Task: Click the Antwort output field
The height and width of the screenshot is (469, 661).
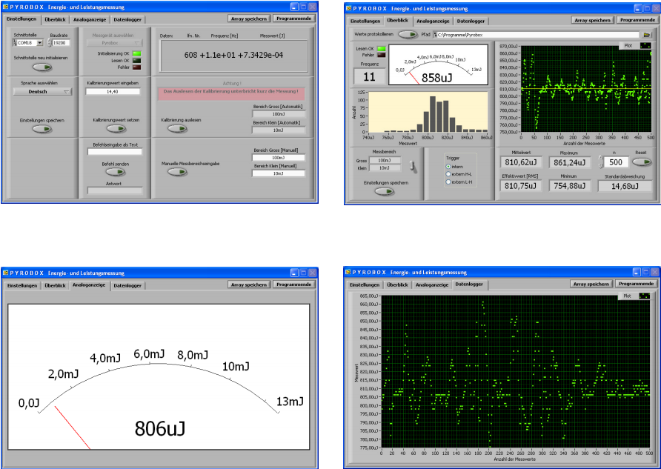Action: pyautogui.click(x=115, y=191)
